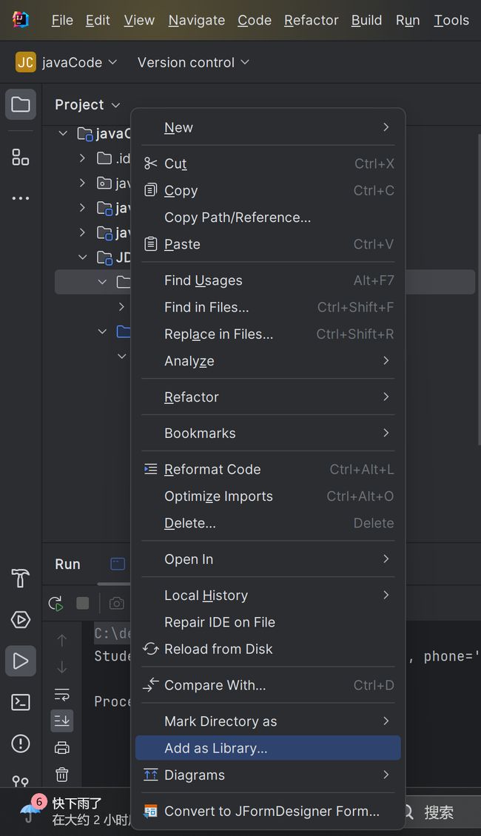Open the Code menu
The image size is (481, 836).
tap(255, 20)
